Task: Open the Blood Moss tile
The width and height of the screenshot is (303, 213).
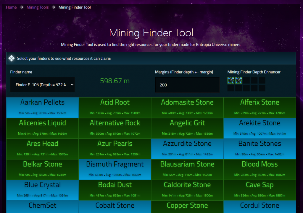Action: tap(260, 170)
